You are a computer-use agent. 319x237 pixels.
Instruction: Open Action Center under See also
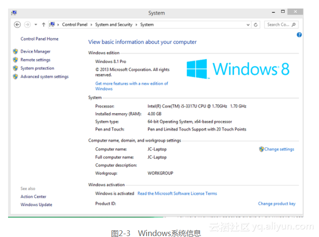(33, 197)
